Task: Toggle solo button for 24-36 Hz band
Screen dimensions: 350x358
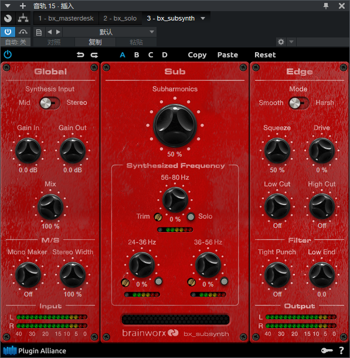Action: pyautogui.click(x=158, y=281)
